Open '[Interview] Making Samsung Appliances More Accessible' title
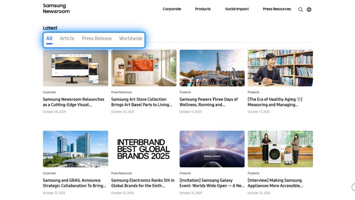355x200 pixels. point(276,183)
